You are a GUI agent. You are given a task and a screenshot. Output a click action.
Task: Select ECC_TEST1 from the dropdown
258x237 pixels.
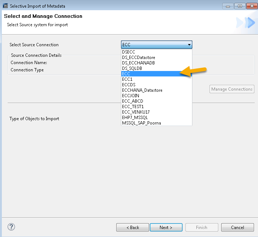pyautogui.click(x=157, y=107)
